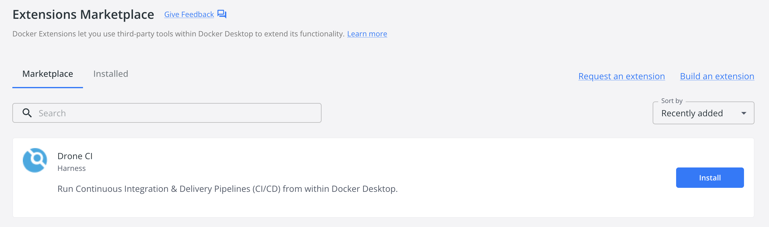
Task: Switch to the Marketplace tab
Action: (x=48, y=74)
